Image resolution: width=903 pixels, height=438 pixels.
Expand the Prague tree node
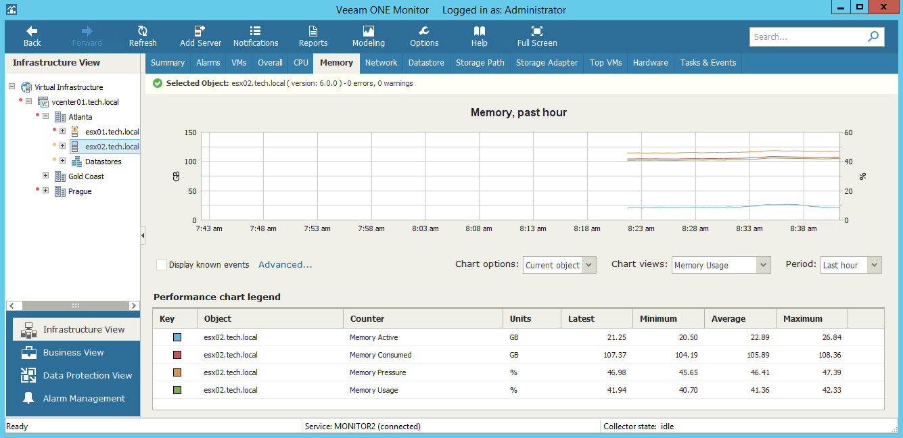tap(45, 191)
